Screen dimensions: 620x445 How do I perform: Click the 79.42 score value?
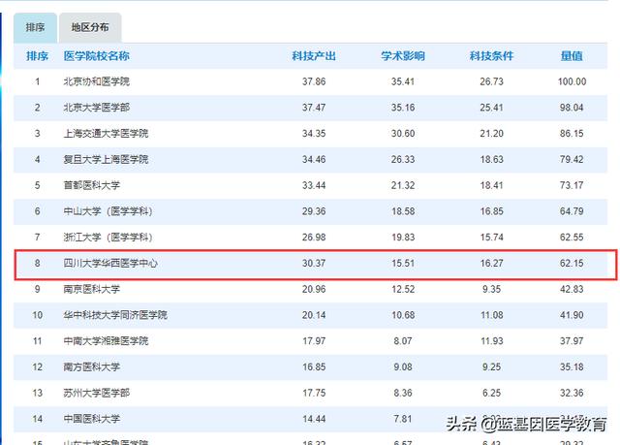[572, 159]
